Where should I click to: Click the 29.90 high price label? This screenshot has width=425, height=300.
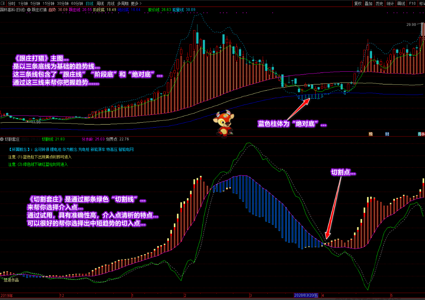coord(411,25)
